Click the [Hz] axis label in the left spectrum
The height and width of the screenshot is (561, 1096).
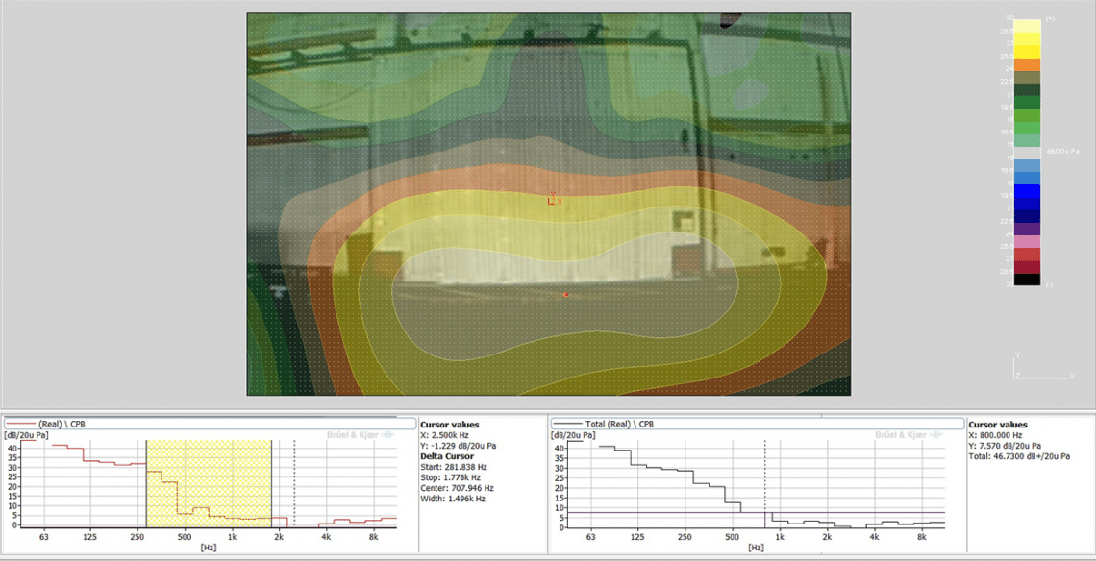[x=207, y=546]
